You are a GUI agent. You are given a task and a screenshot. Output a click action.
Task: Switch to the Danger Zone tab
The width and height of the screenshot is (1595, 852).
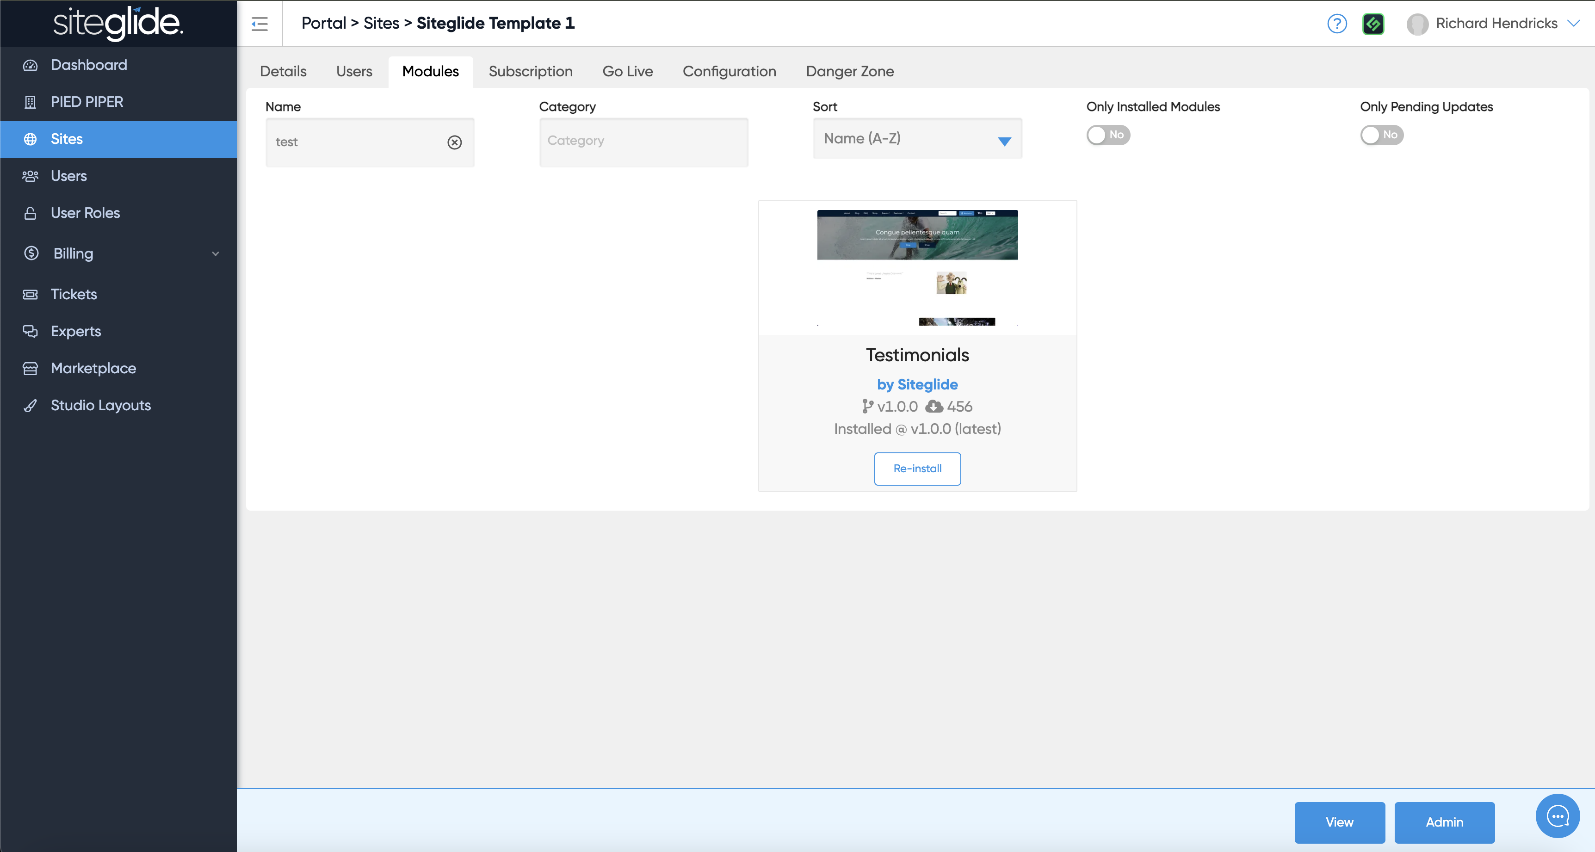pos(849,71)
